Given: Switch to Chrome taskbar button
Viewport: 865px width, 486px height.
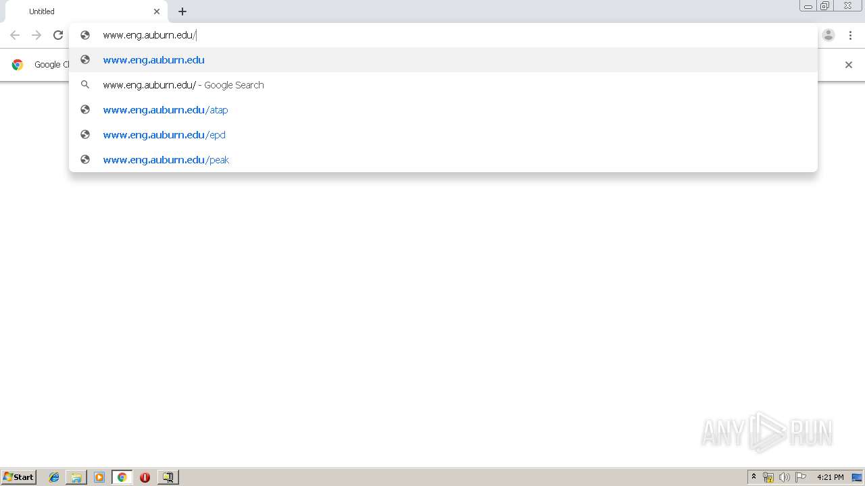Looking at the screenshot, I should [122, 477].
